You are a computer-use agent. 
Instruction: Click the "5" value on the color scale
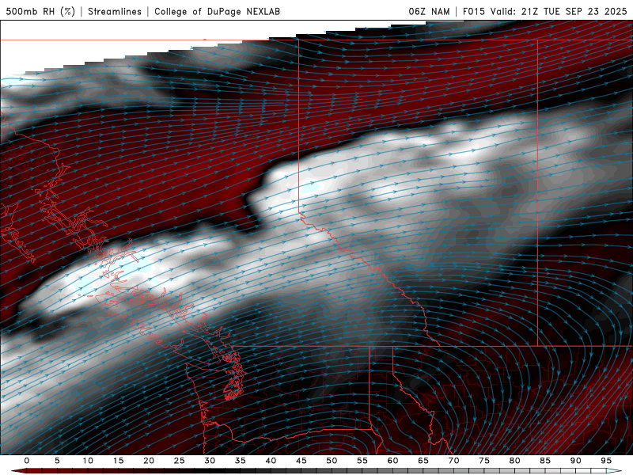57,461
